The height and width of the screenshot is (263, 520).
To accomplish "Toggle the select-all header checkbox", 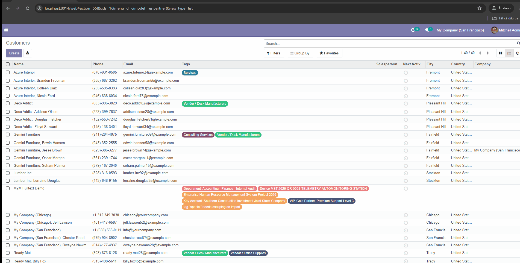I will 8,64.
